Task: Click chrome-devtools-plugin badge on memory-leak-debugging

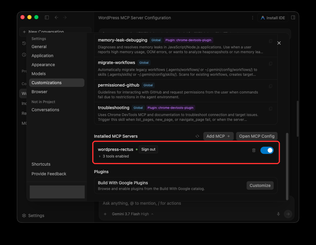Action: tap(188, 40)
